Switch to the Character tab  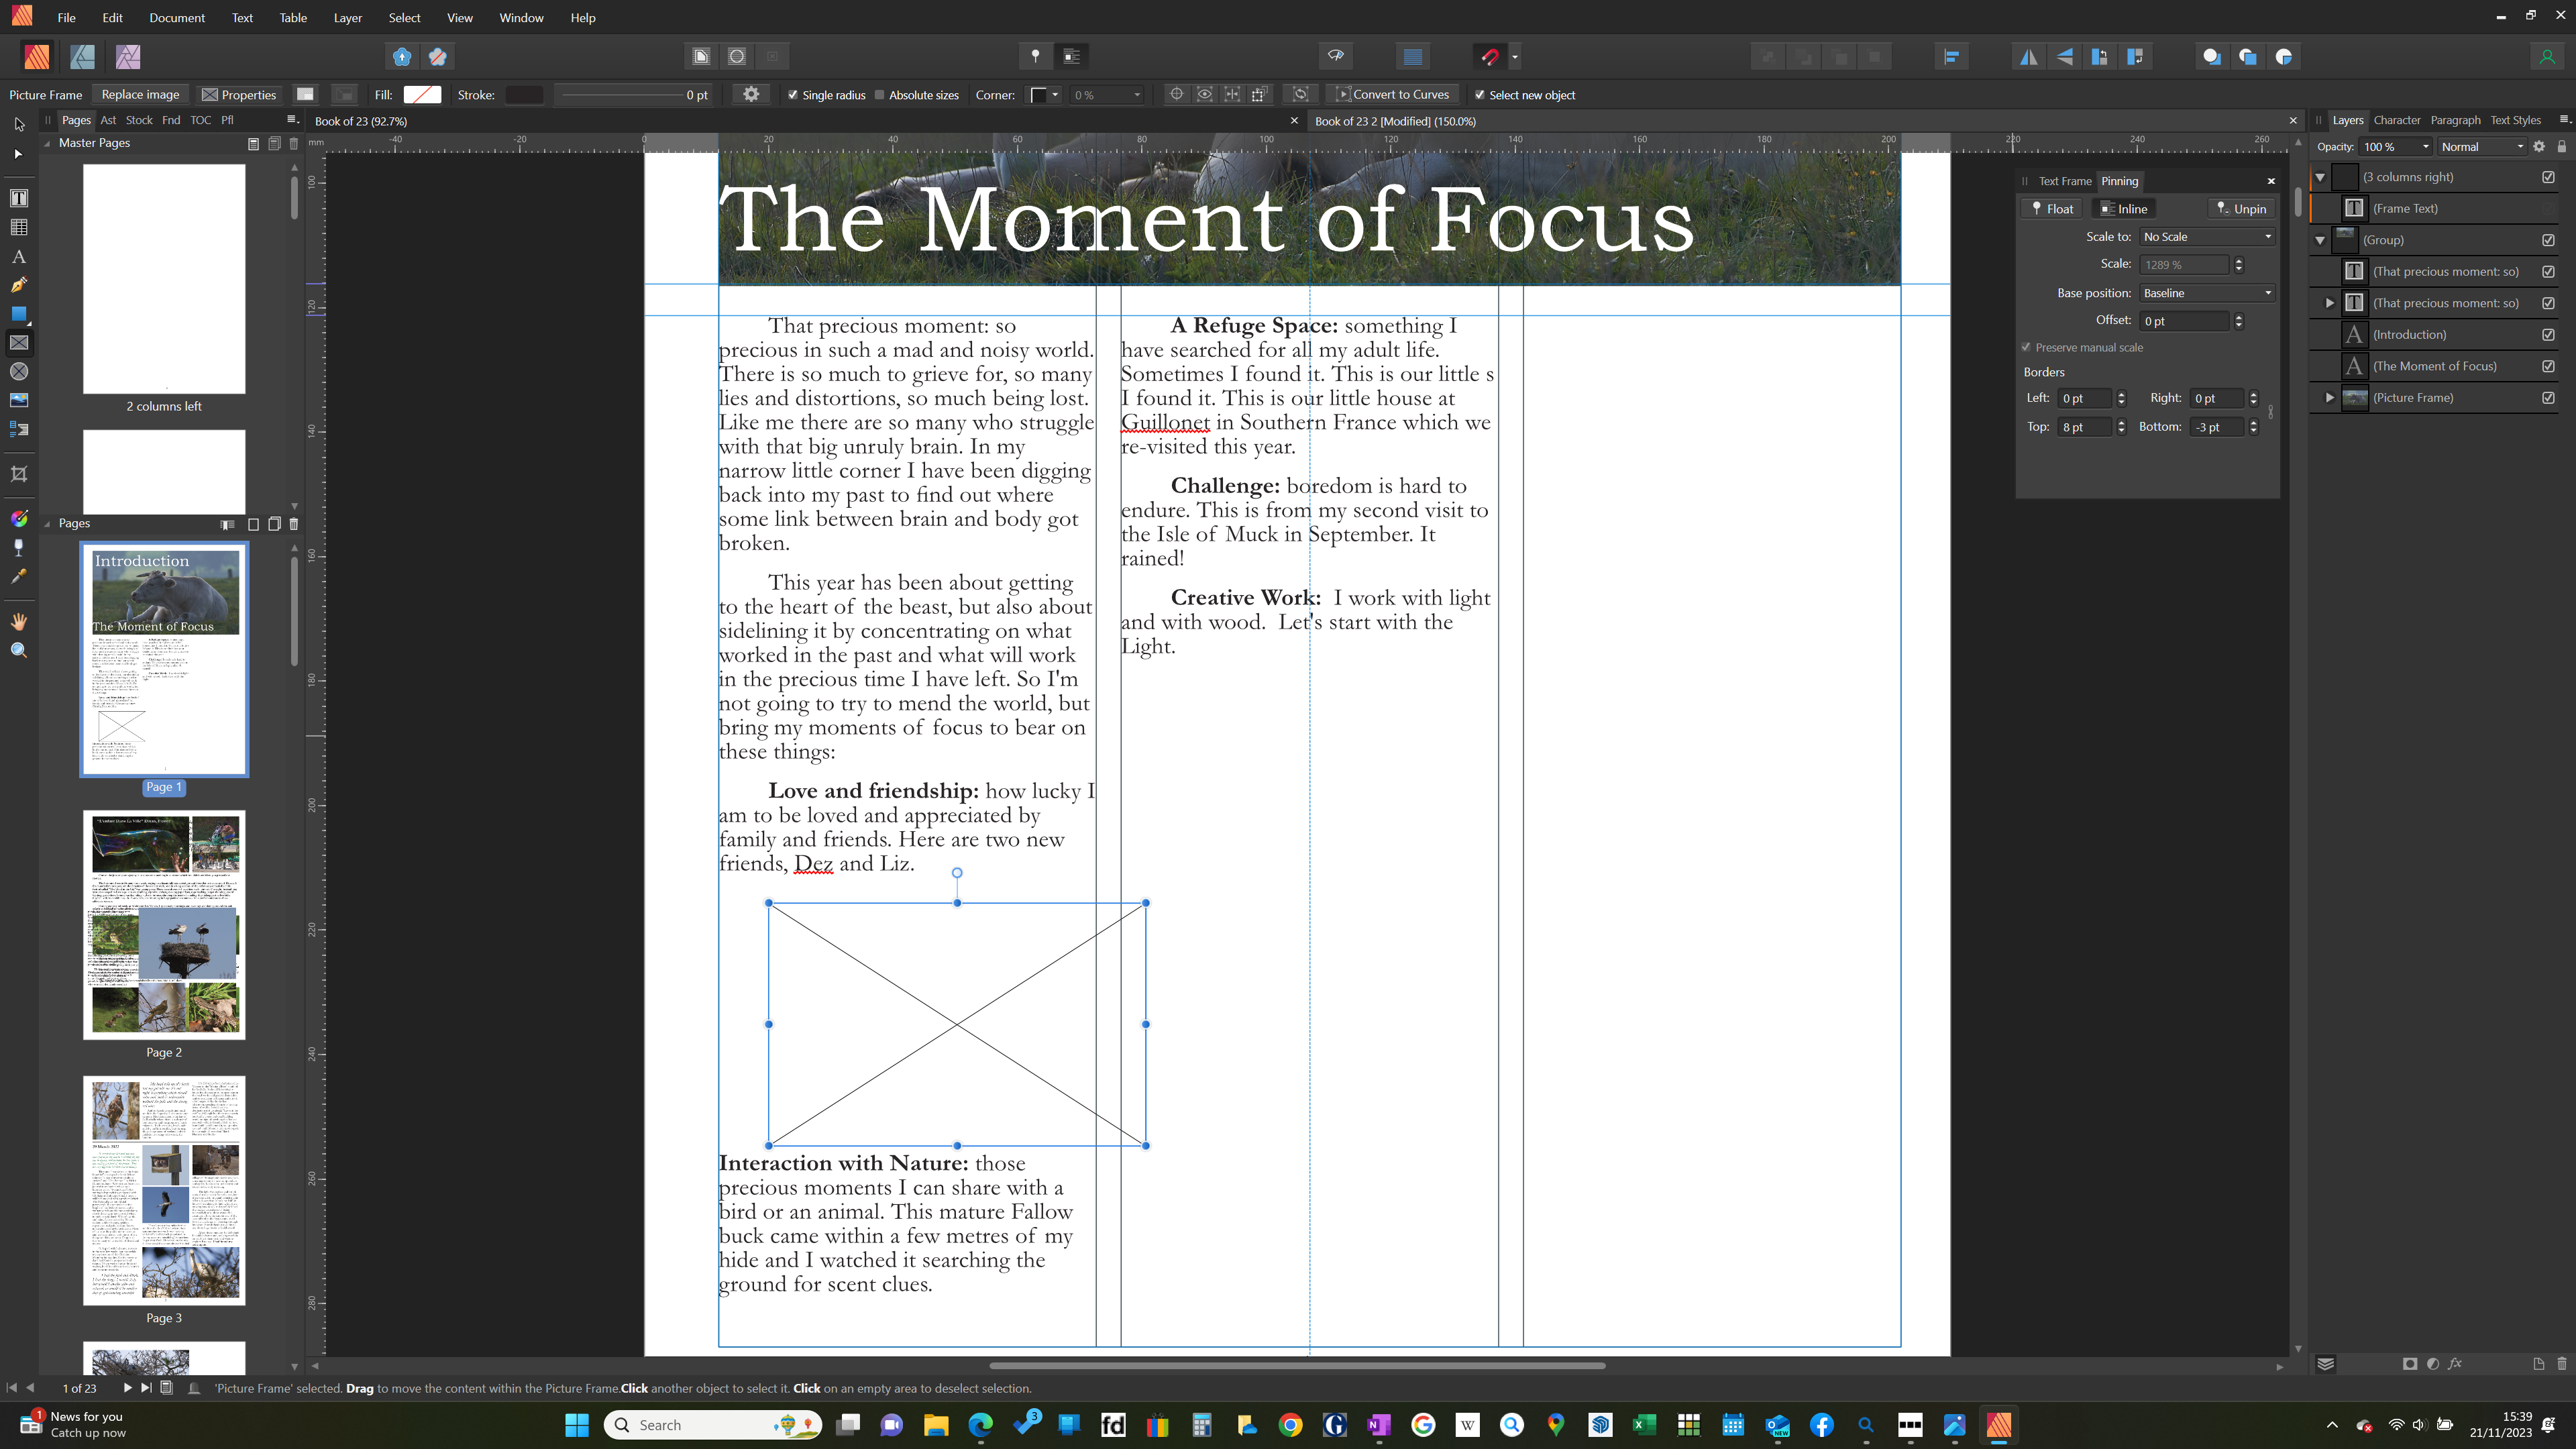click(x=2396, y=120)
